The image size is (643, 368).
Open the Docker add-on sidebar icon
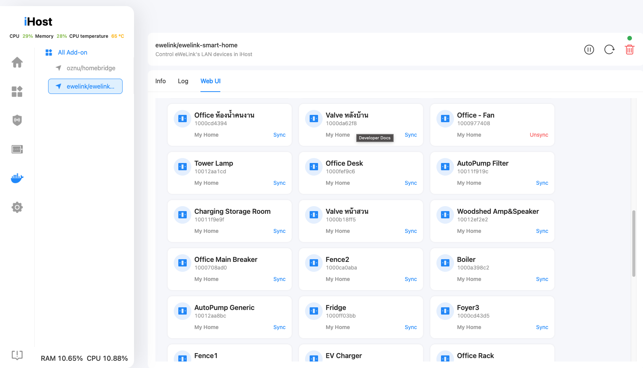point(17,178)
